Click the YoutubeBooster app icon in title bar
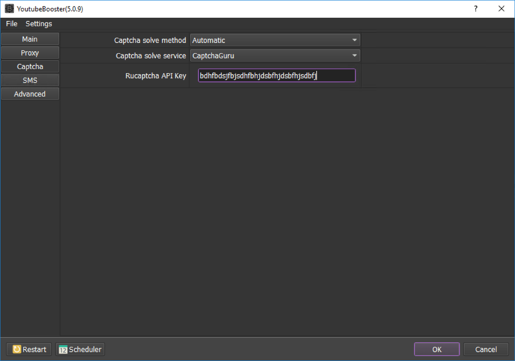The image size is (515, 361). click(x=9, y=9)
